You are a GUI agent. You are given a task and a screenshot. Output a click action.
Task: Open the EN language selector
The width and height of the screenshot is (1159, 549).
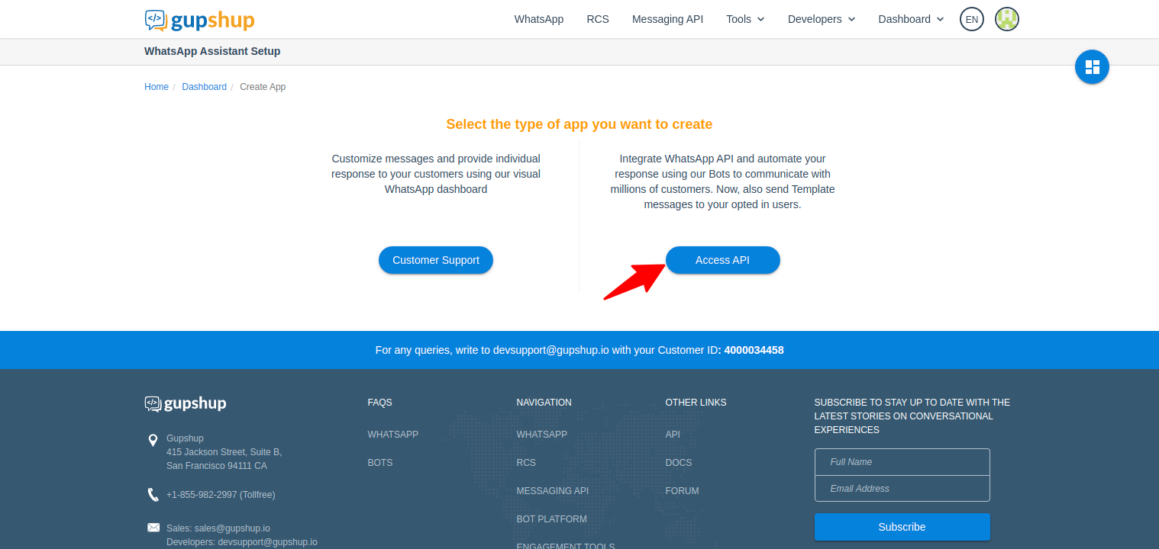click(972, 19)
